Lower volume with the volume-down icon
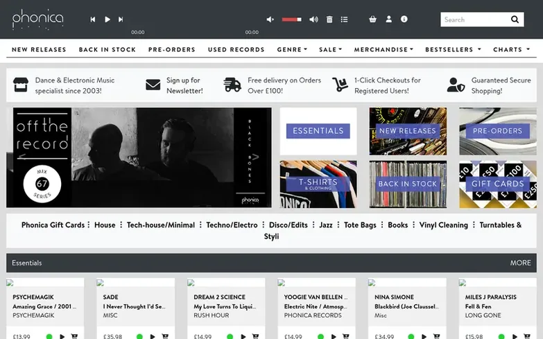Viewport: 543px width, 339px height. 270,19
